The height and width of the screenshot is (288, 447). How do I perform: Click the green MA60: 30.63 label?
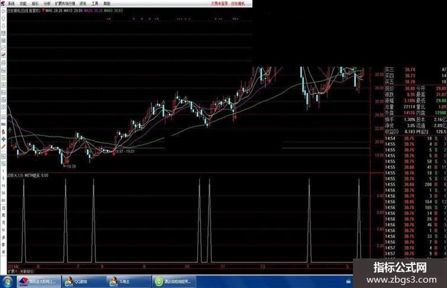pyautogui.click(x=113, y=10)
